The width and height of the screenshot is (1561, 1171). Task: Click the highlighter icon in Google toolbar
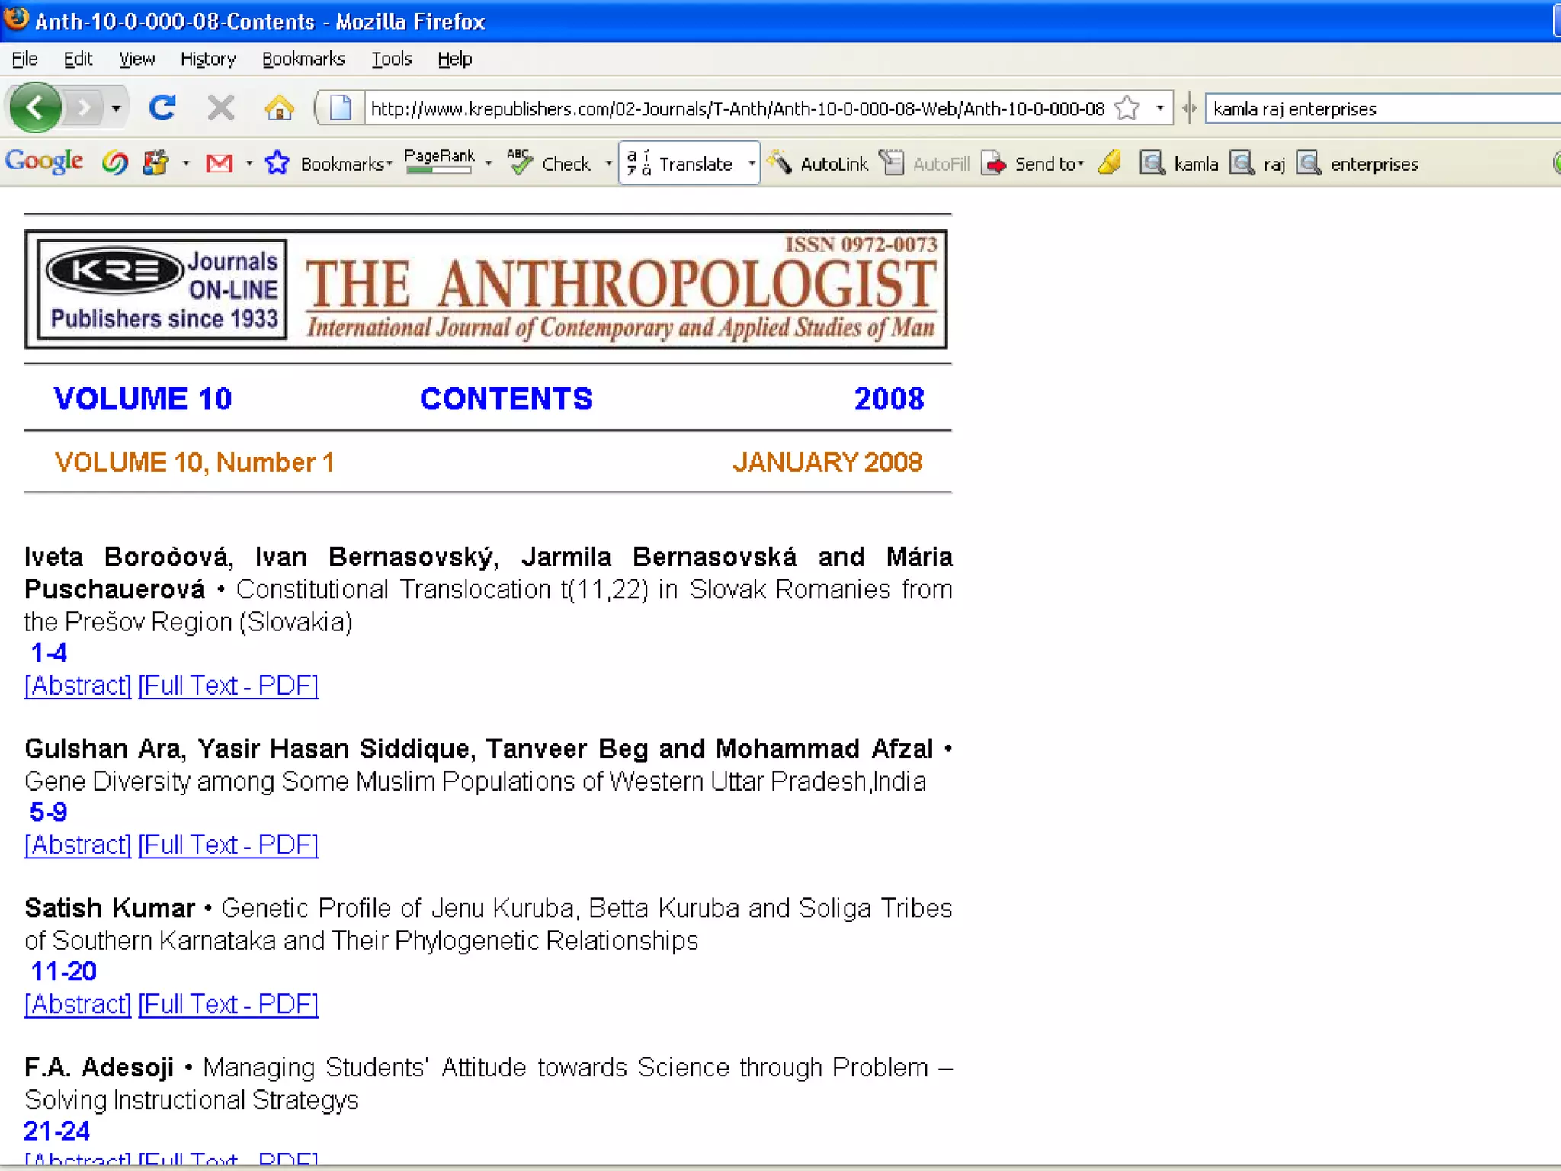(x=1111, y=162)
